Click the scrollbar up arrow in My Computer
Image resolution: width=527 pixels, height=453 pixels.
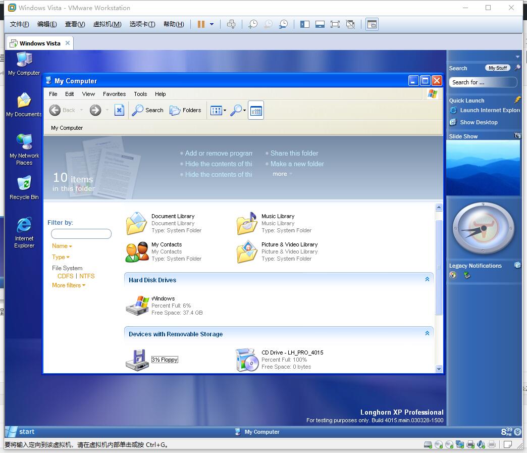(x=439, y=208)
